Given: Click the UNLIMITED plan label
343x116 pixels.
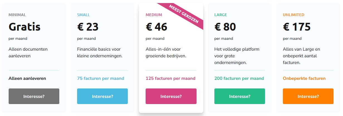Looking at the screenshot, I should tap(293, 15).
